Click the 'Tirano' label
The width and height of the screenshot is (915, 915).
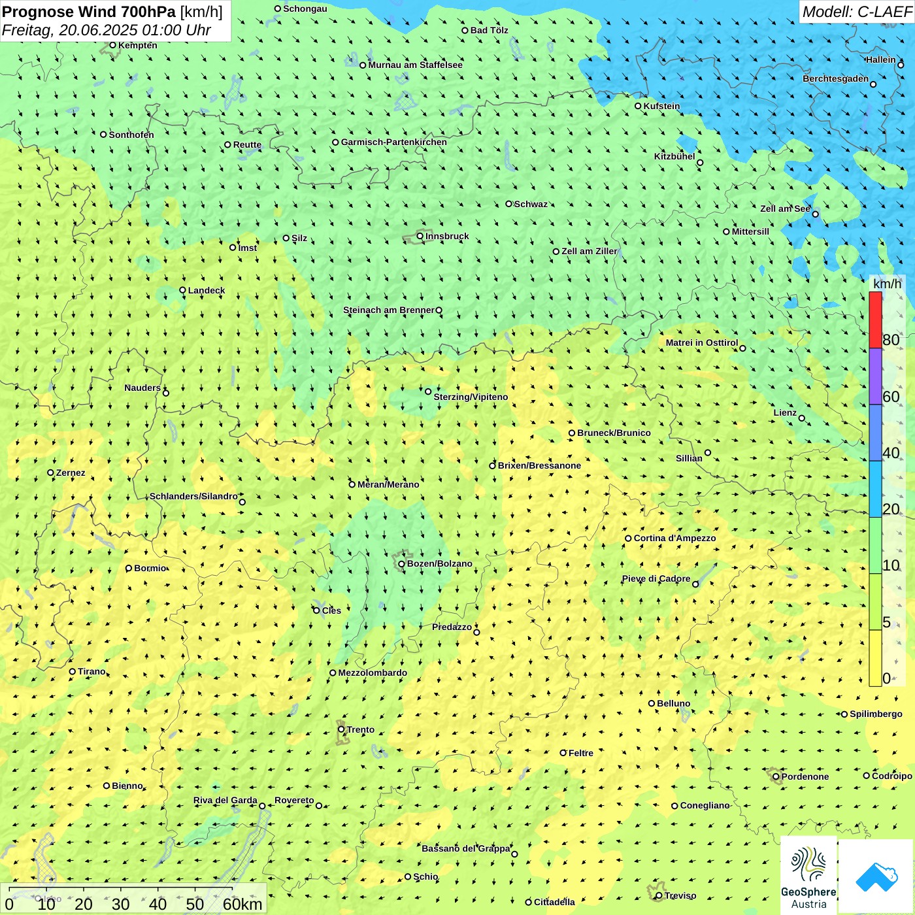[91, 671]
